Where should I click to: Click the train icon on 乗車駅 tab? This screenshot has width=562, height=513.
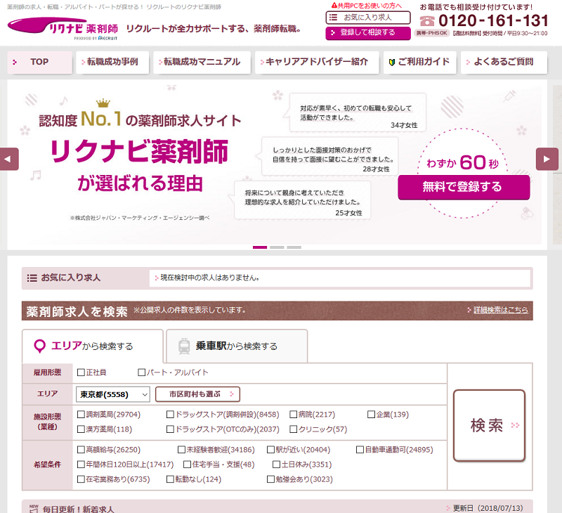(184, 346)
